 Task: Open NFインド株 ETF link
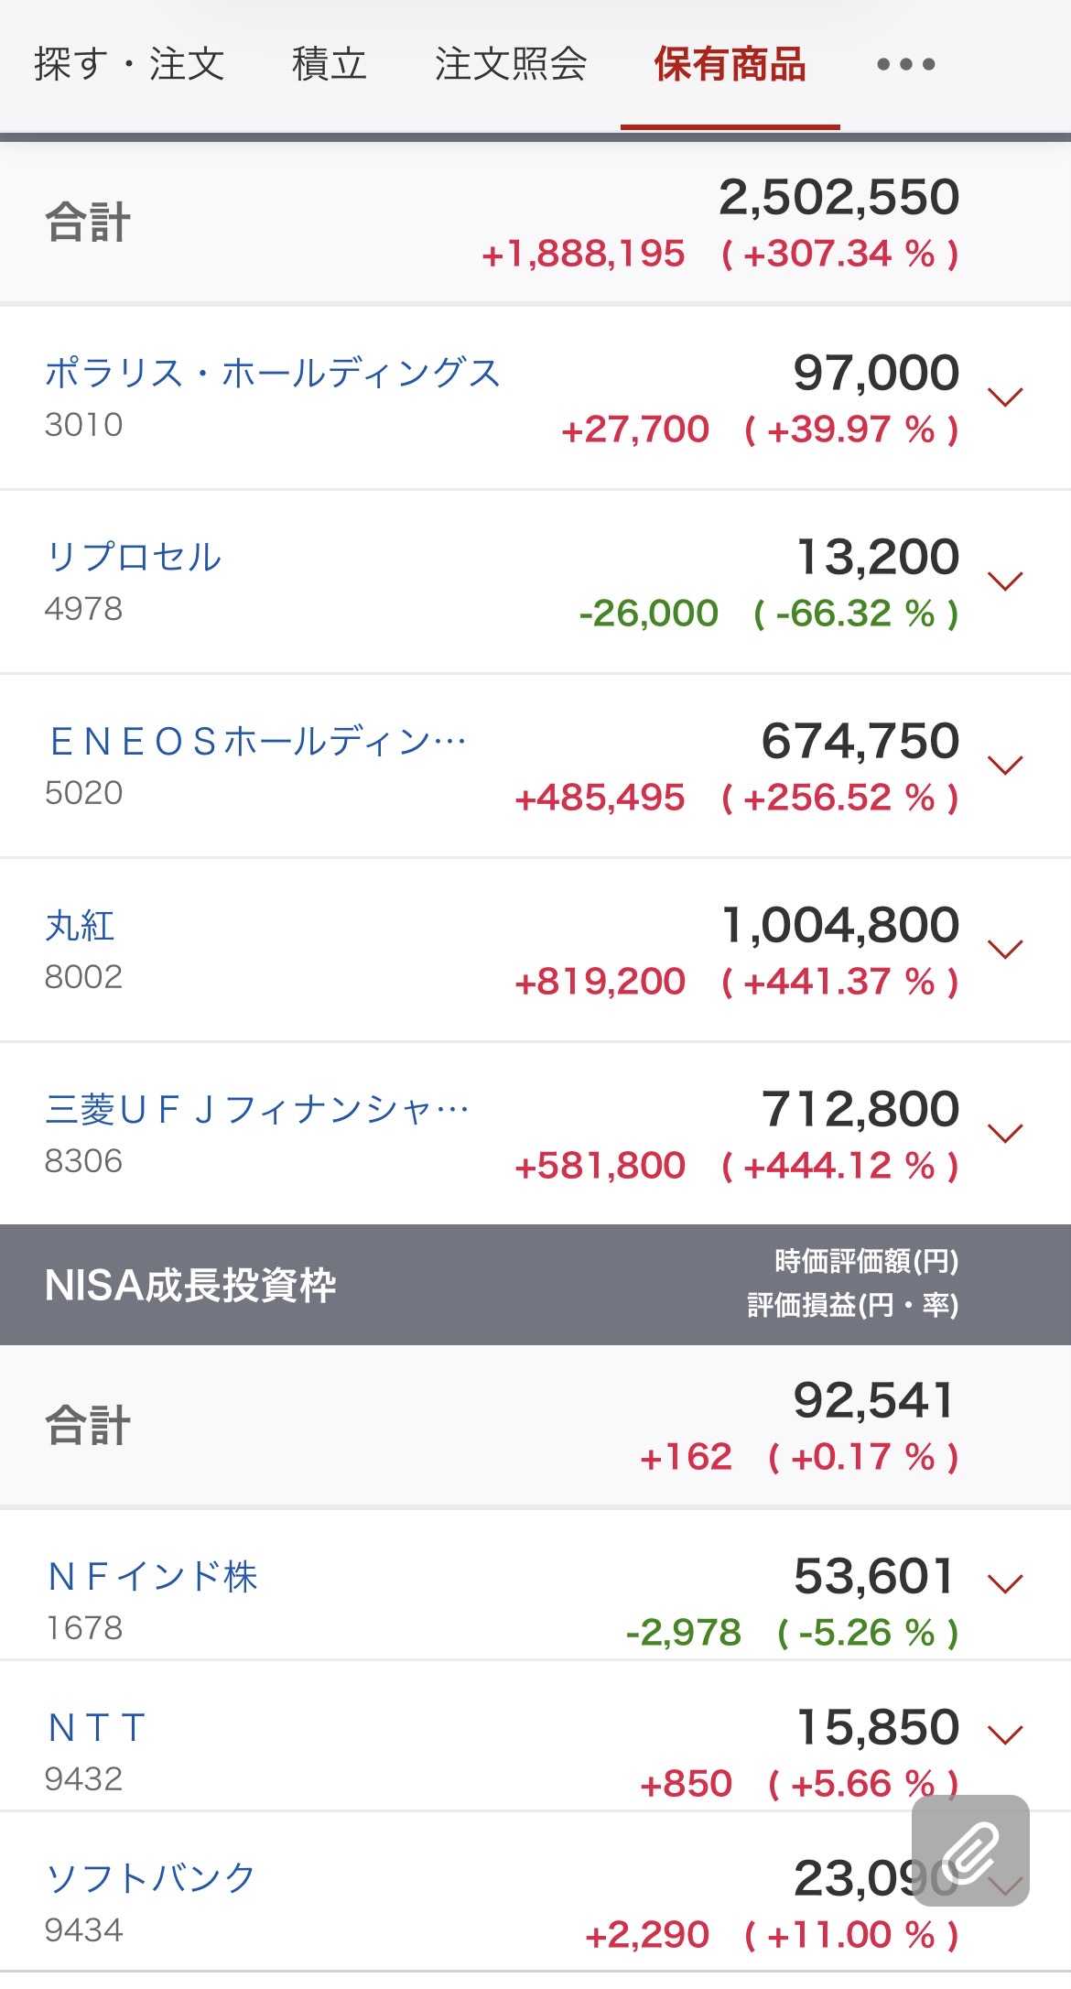click(x=152, y=1576)
